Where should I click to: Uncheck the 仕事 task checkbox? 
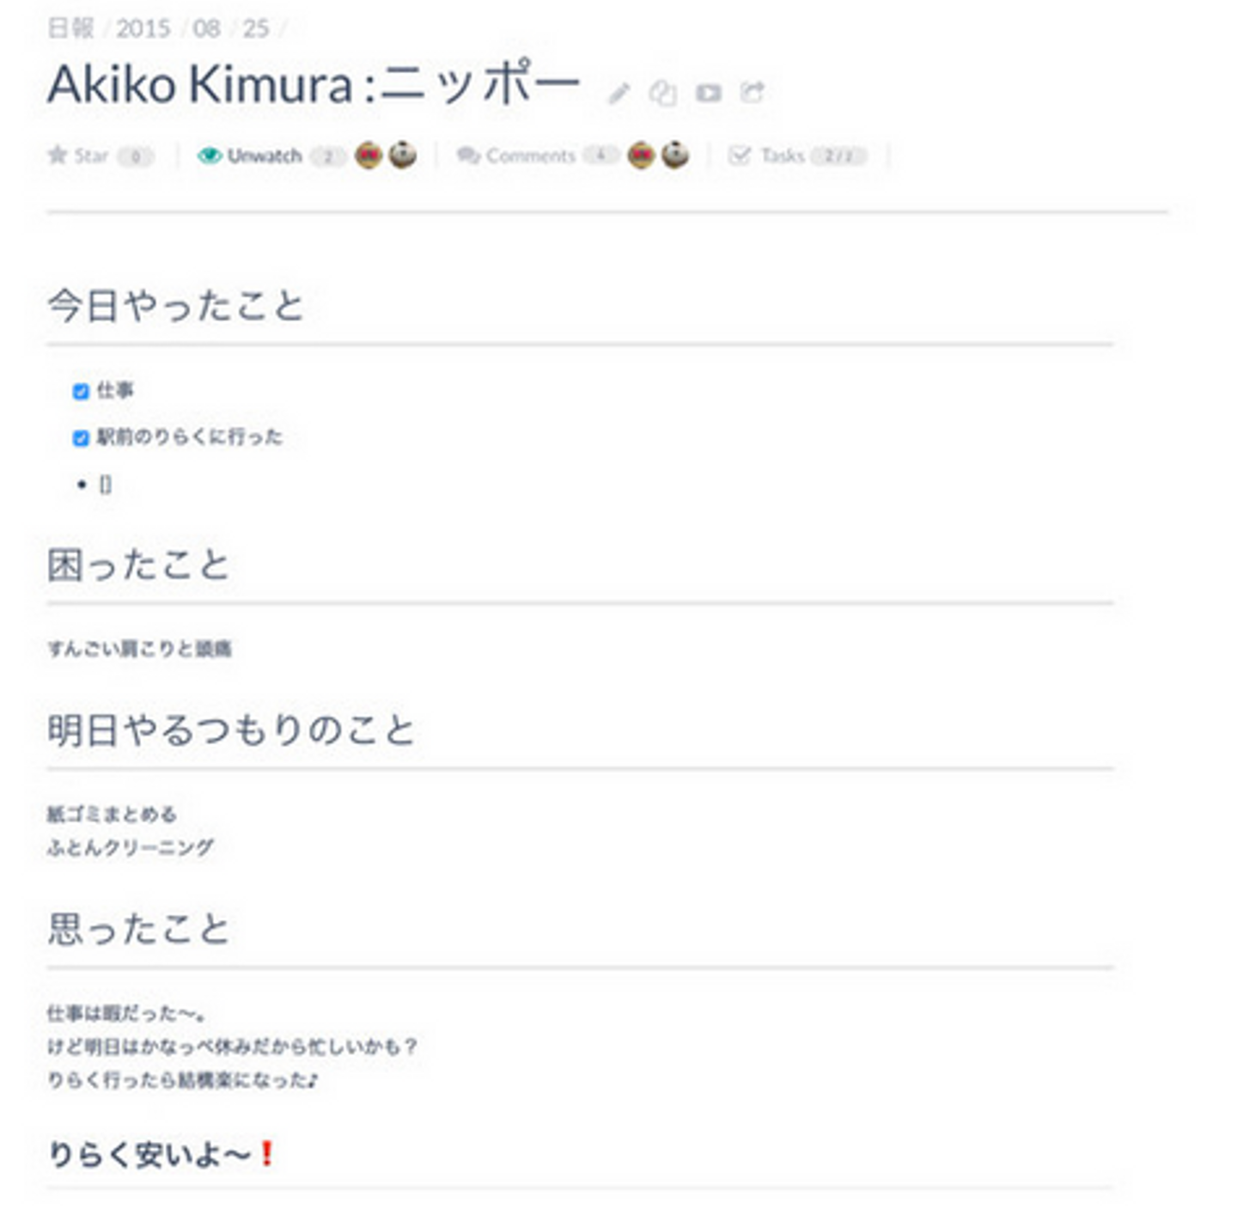(81, 392)
